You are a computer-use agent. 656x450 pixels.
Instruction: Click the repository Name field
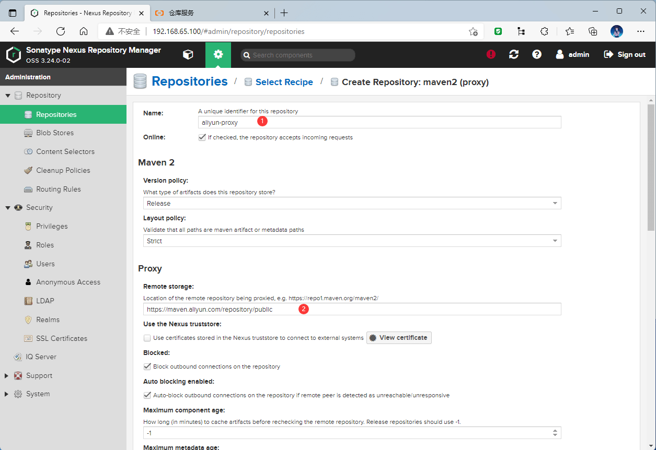tap(379, 122)
